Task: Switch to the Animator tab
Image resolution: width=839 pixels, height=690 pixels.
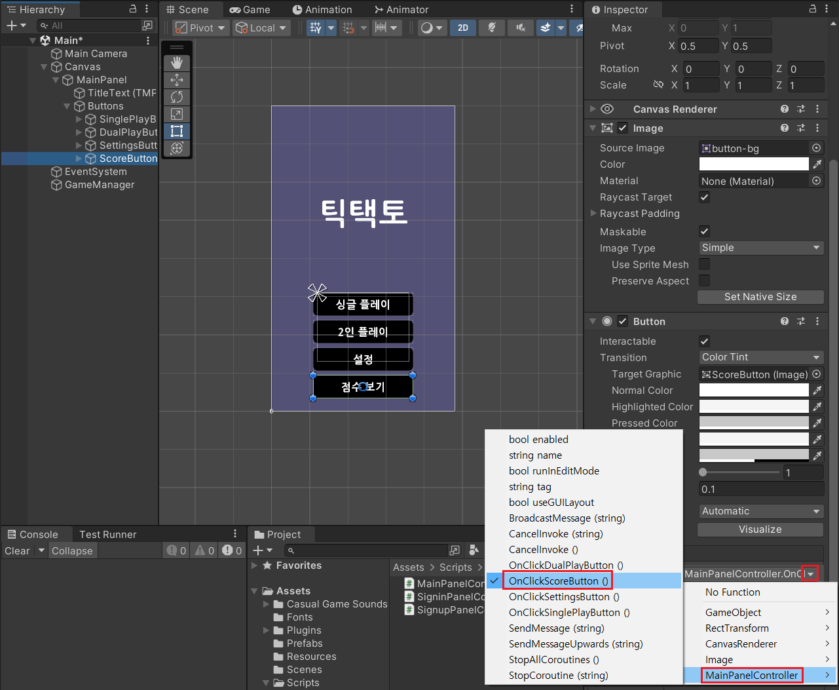Action: coord(401,9)
